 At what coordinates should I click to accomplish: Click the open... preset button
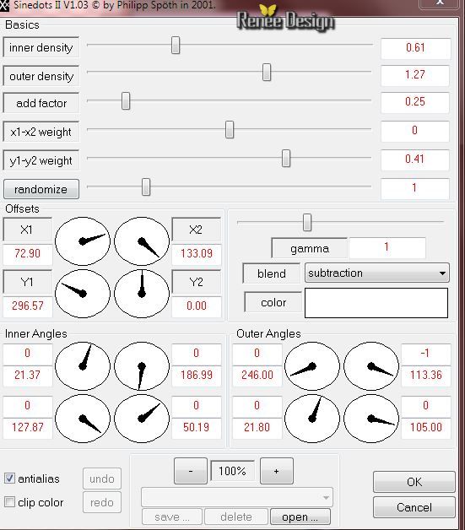click(x=300, y=516)
